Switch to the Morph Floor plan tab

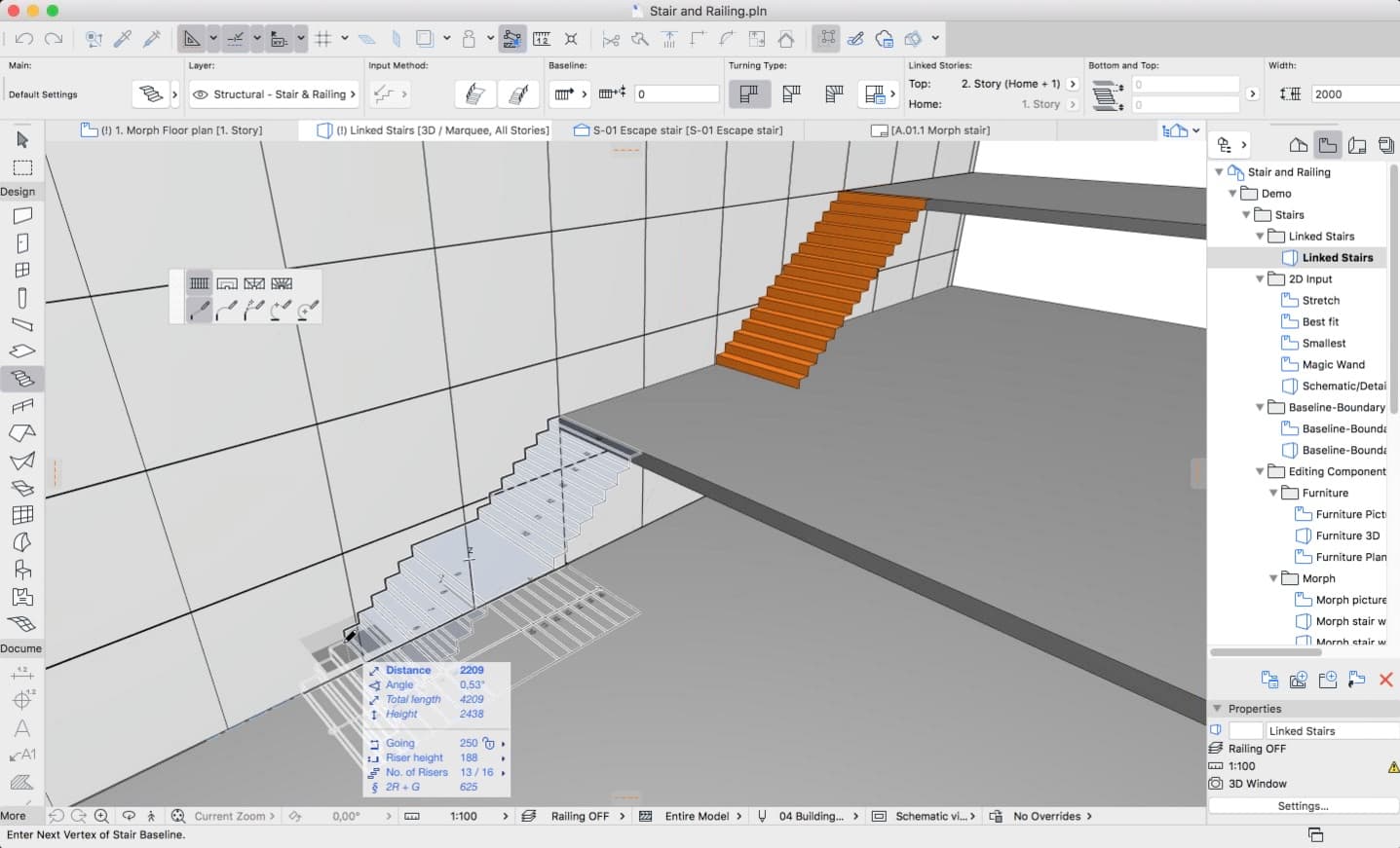[x=171, y=130]
